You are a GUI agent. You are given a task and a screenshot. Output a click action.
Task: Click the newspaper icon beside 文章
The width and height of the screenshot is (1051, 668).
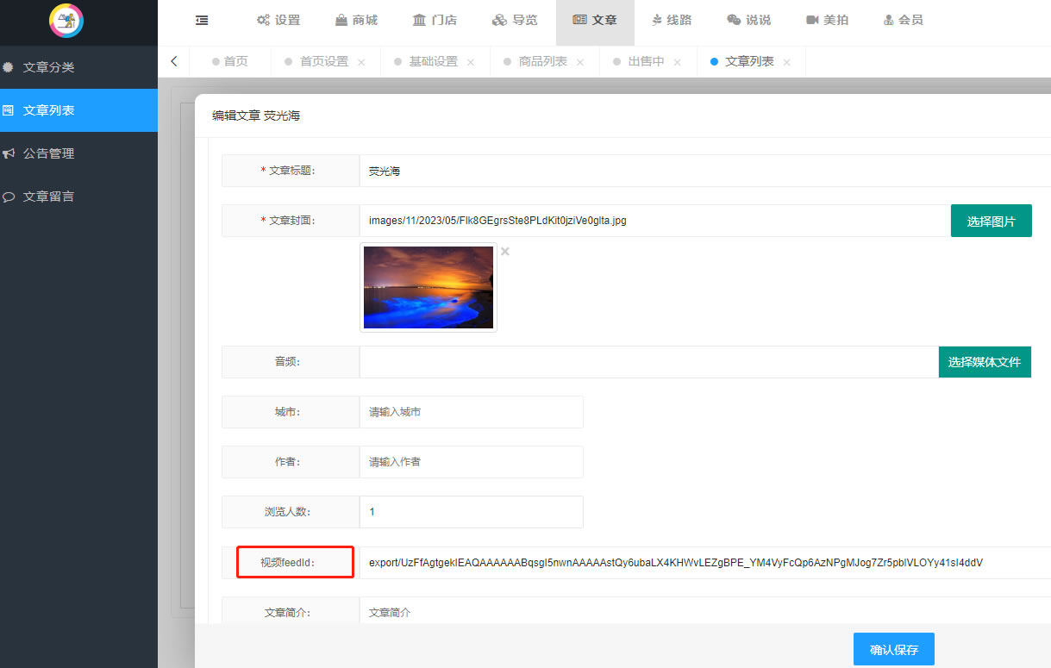pyautogui.click(x=579, y=20)
